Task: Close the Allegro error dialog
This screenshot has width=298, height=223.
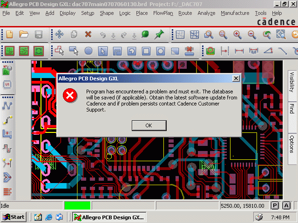Action: [x=236, y=79]
